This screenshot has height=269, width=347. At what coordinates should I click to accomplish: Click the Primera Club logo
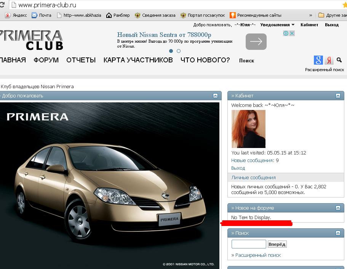[32, 40]
